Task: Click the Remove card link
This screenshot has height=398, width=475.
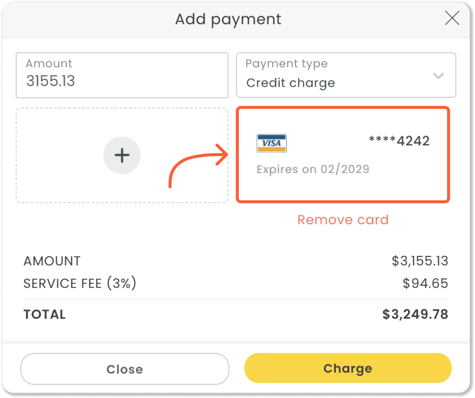Action: (x=343, y=220)
